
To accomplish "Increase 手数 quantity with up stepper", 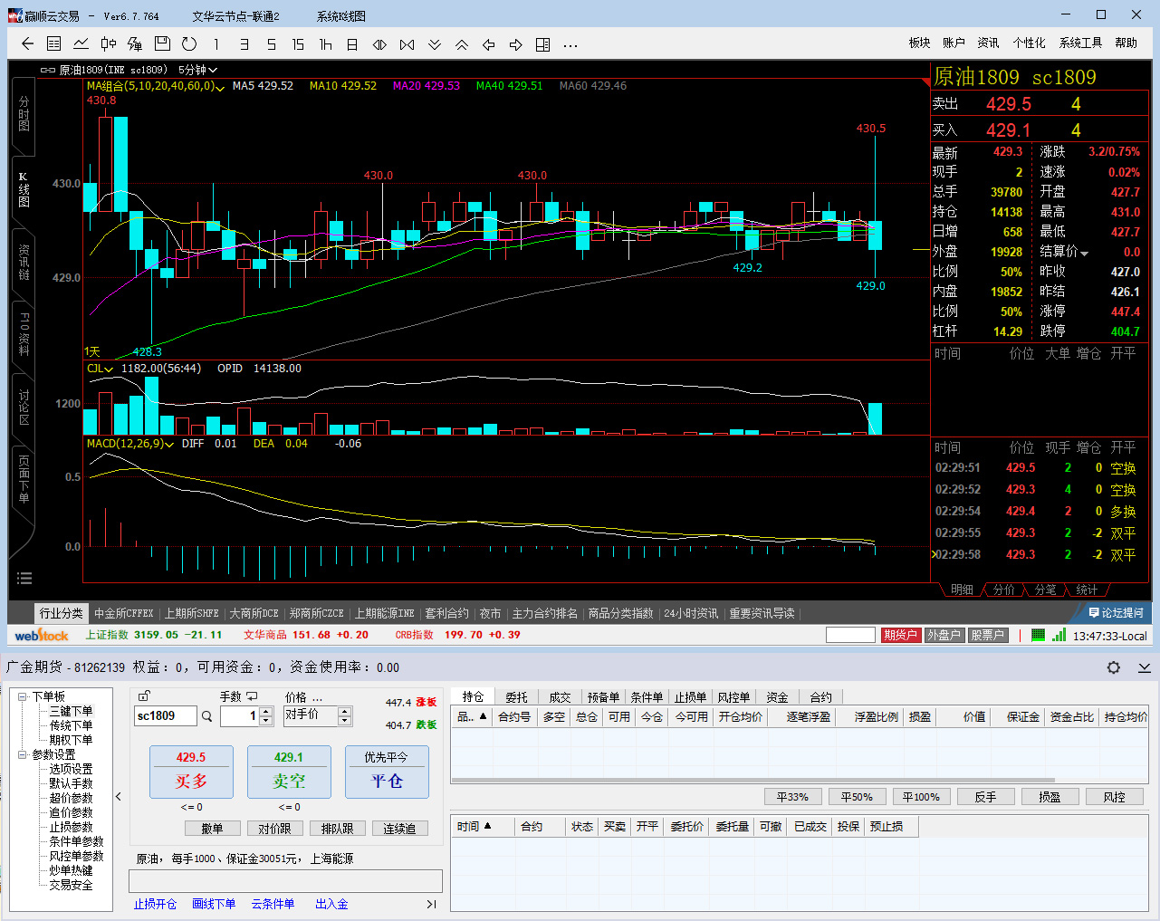I will tap(266, 712).
